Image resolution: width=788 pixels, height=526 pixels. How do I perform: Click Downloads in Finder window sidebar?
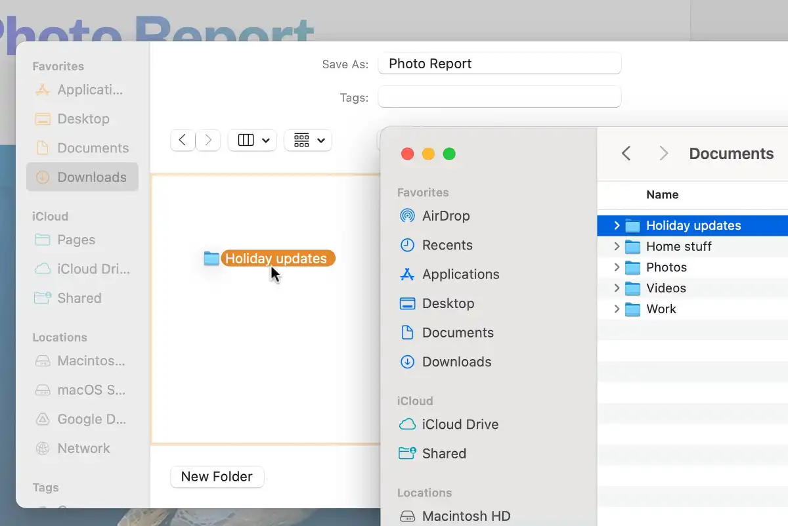point(445,362)
